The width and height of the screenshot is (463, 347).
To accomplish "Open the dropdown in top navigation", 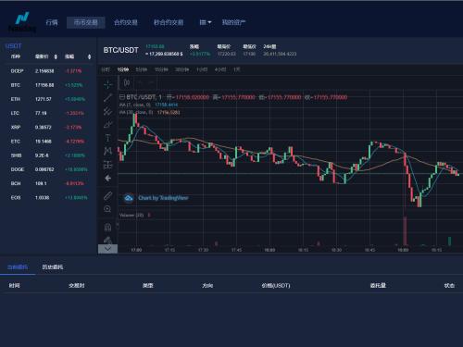I will pos(206,22).
